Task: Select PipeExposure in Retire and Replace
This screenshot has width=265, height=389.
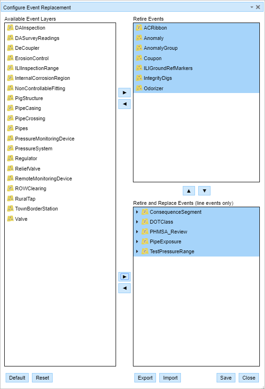Action: (196, 241)
